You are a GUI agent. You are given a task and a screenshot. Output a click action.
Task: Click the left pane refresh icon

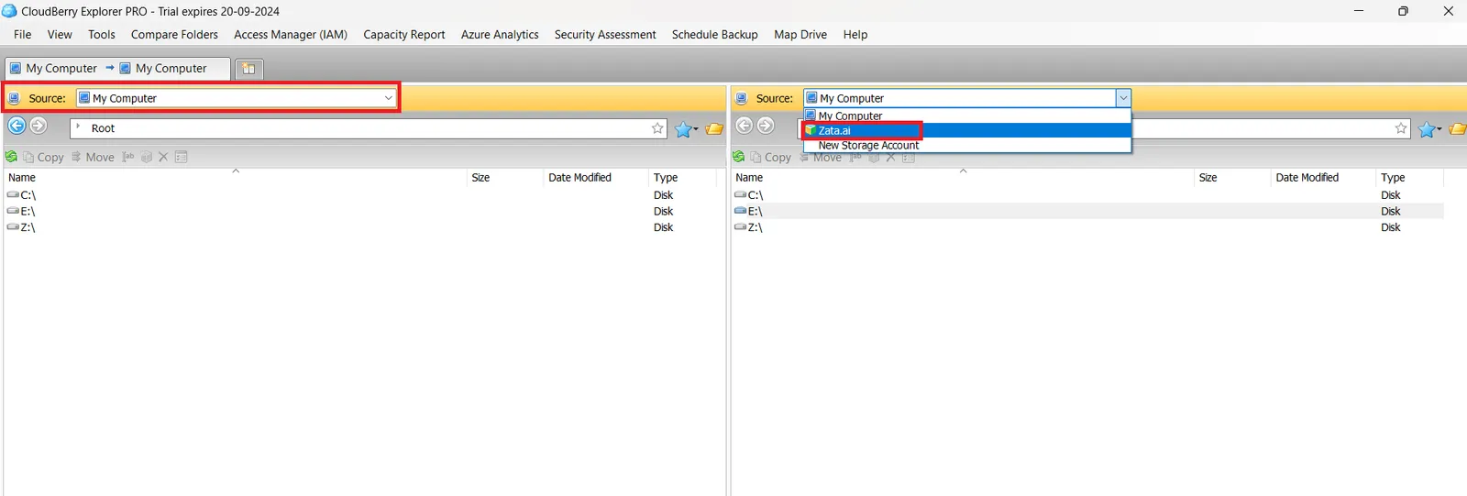[x=11, y=157]
